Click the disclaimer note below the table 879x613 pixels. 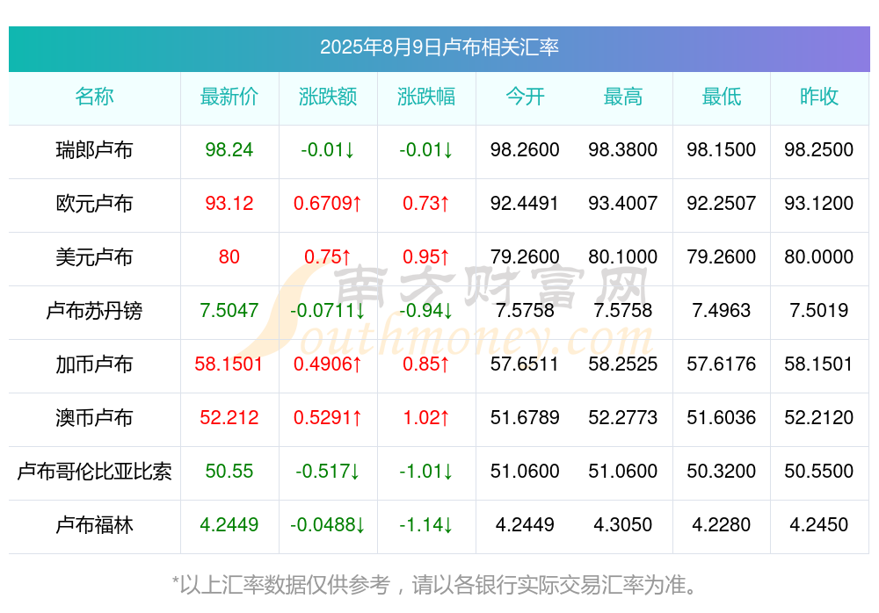[x=435, y=585]
